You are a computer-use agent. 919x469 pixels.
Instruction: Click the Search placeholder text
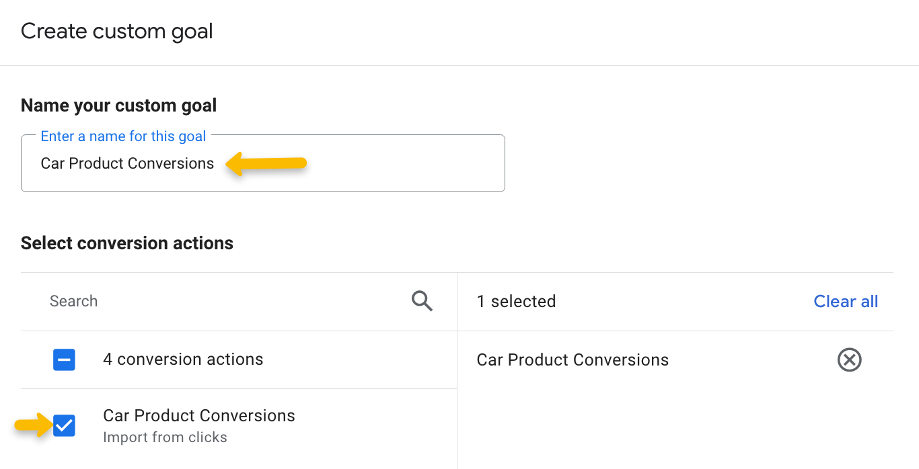tap(73, 302)
